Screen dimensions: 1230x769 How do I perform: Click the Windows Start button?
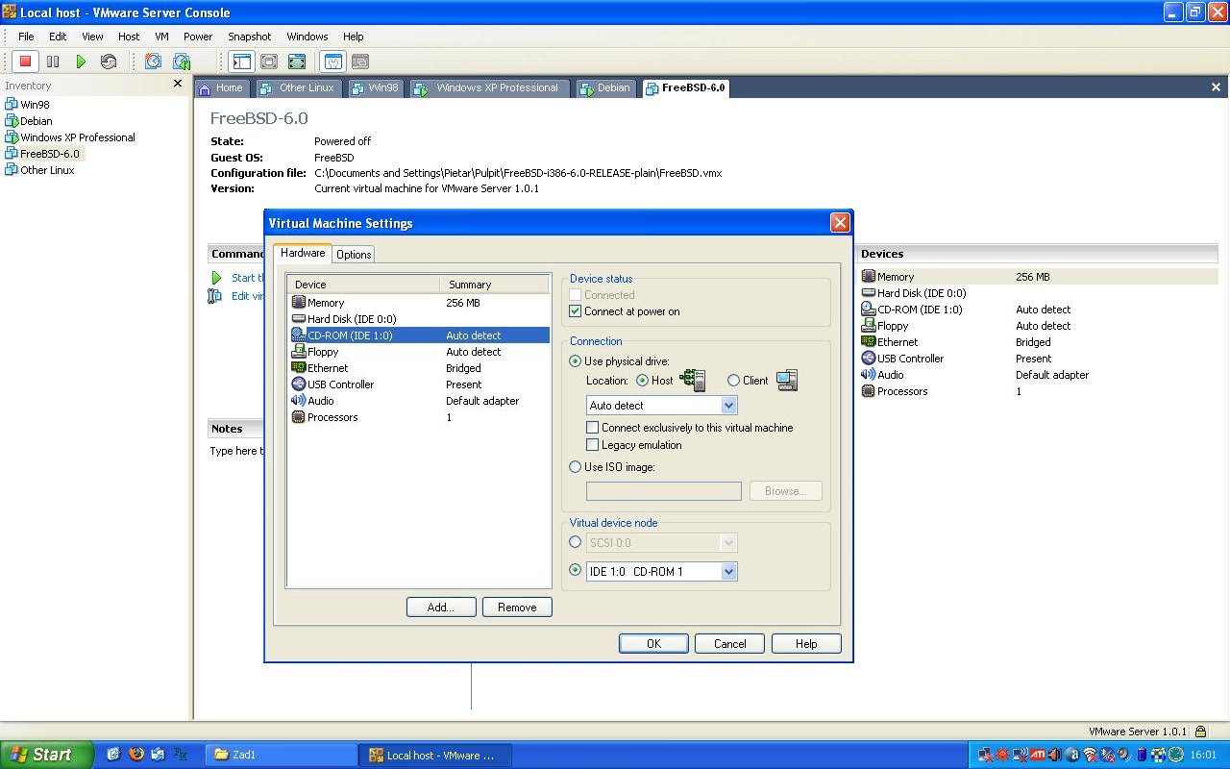pos(46,755)
